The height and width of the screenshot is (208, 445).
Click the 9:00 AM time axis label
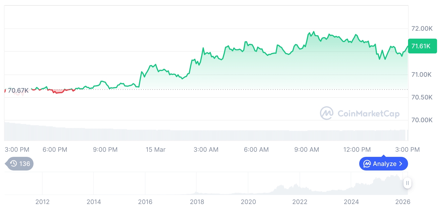click(x=307, y=149)
